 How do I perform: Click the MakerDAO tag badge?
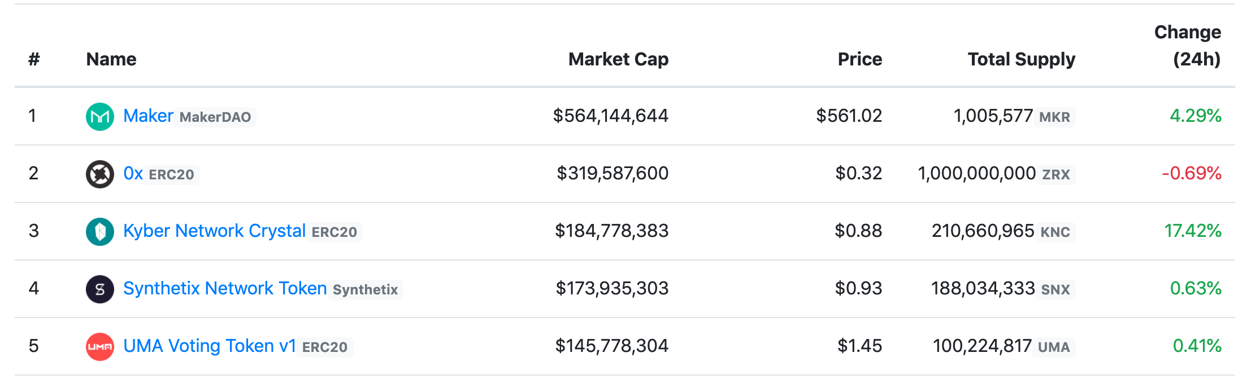click(x=215, y=117)
